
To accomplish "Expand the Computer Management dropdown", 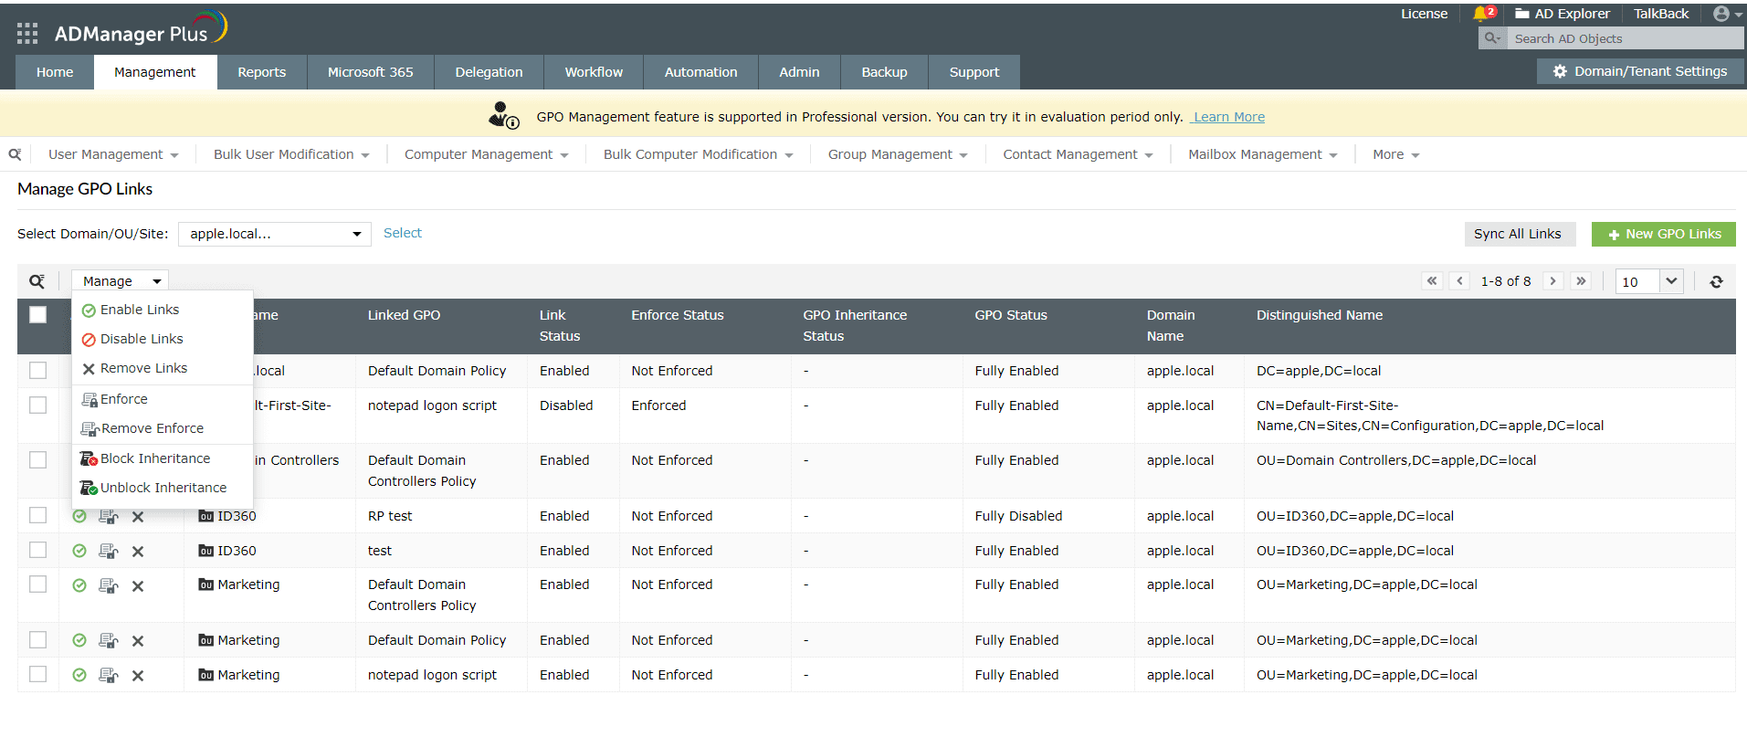I will click(x=487, y=154).
